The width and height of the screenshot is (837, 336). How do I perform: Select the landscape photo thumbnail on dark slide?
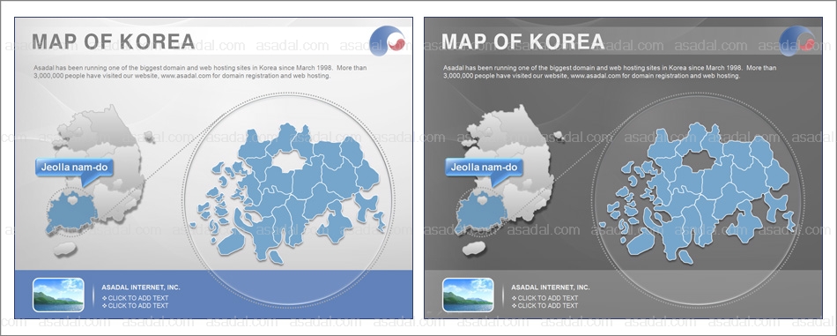[x=468, y=295]
